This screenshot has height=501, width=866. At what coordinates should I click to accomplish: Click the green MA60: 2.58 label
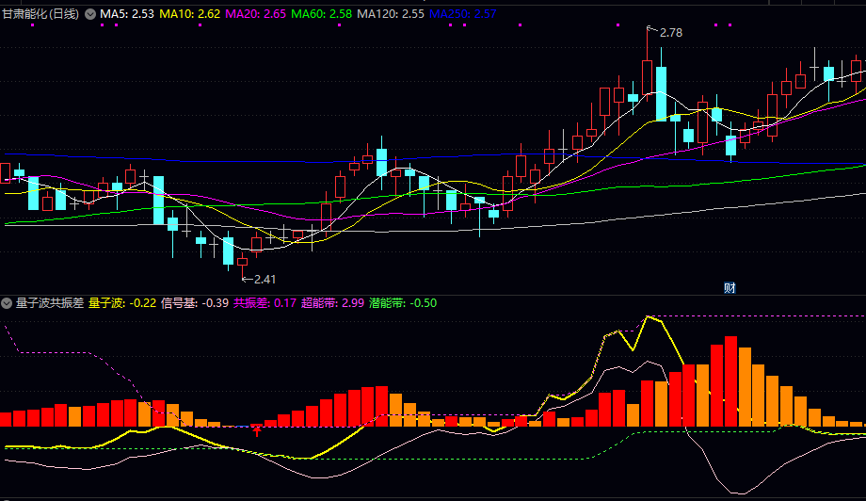tap(321, 14)
